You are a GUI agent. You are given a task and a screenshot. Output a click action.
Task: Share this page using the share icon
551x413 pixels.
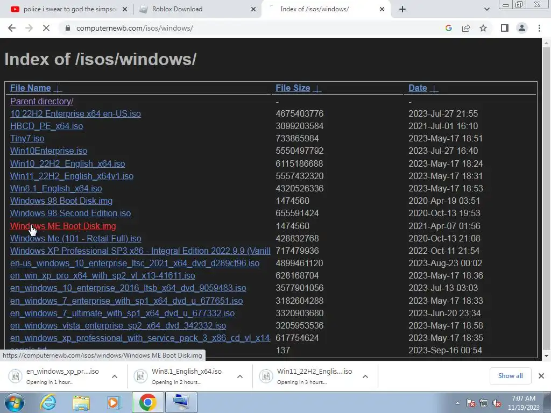click(x=466, y=28)
